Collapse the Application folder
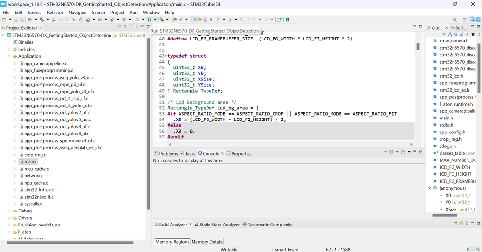This screenshot has width=482, height=252. click(9, 56)
